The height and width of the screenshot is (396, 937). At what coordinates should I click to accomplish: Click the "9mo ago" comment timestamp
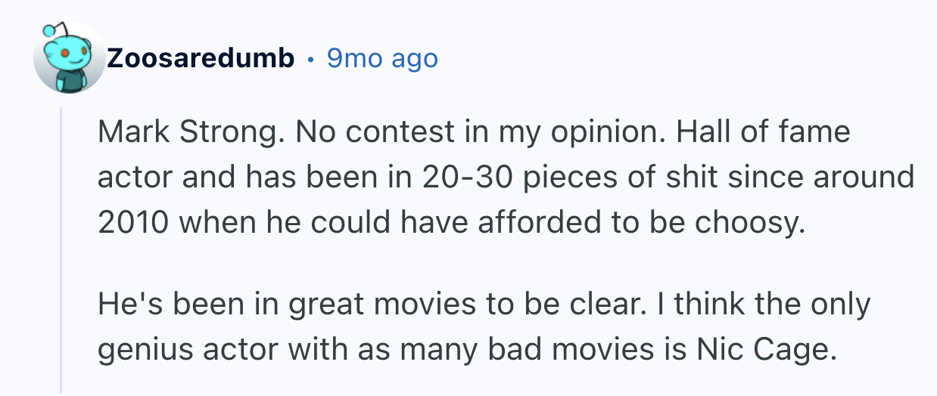(382, 58)
